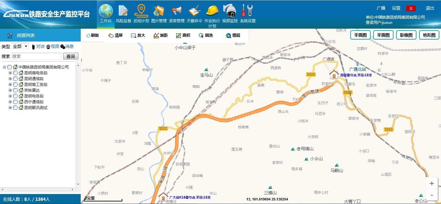Select the 面积 area measurement tool

coord(183,35)
